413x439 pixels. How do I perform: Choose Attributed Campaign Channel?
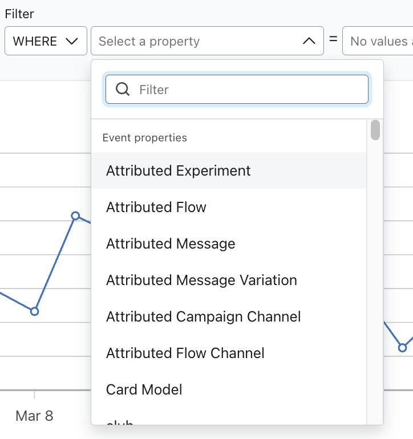pos(203,316)
